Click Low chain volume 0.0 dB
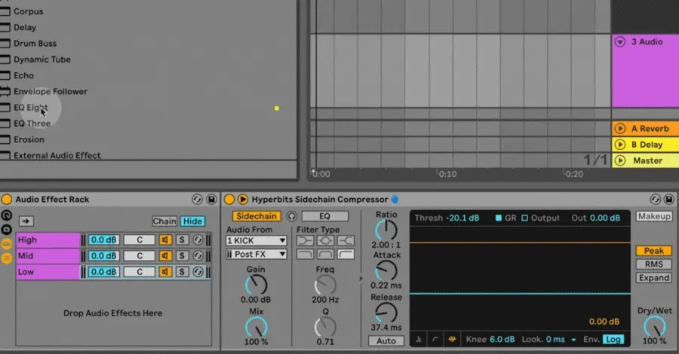Screen dimensions: 679x354 pyautogui.click(x=103, y=272)
